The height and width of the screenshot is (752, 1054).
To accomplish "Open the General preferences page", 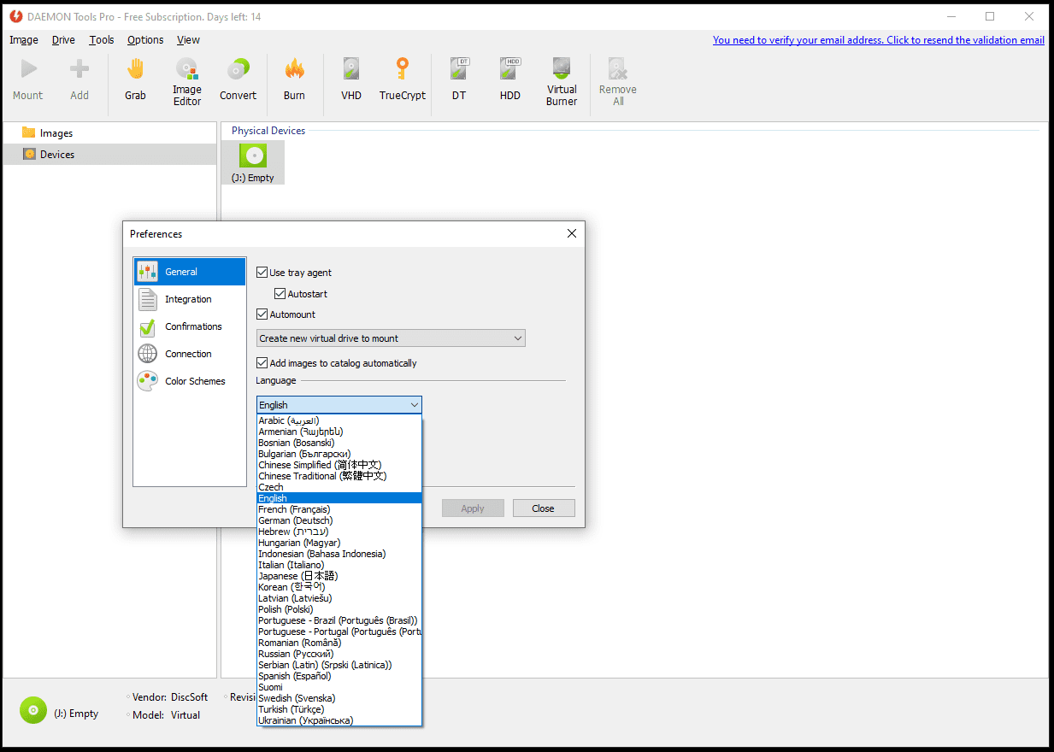I will 190,272.
